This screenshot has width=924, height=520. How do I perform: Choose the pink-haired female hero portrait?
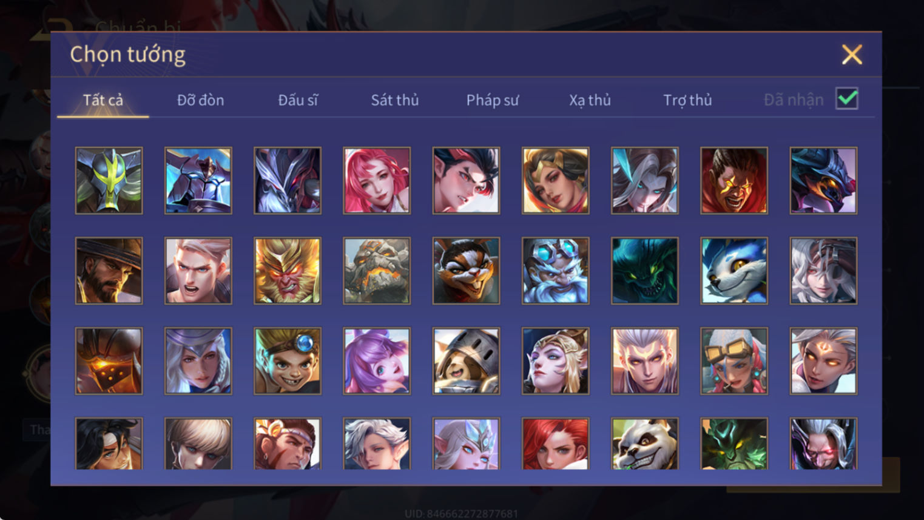(377, 180)
